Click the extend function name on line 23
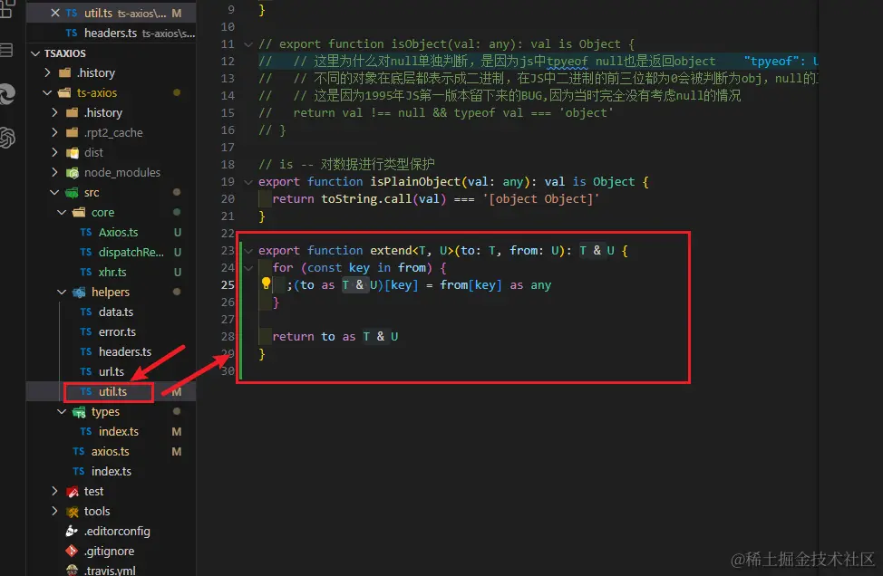The image size is (883, 576). 391,250
